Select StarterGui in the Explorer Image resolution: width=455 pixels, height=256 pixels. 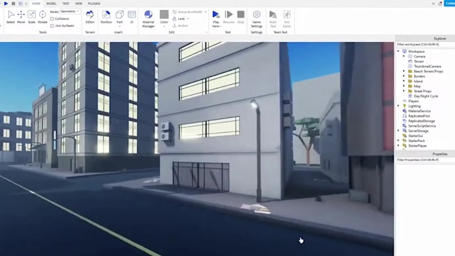[x=416, y=136]
